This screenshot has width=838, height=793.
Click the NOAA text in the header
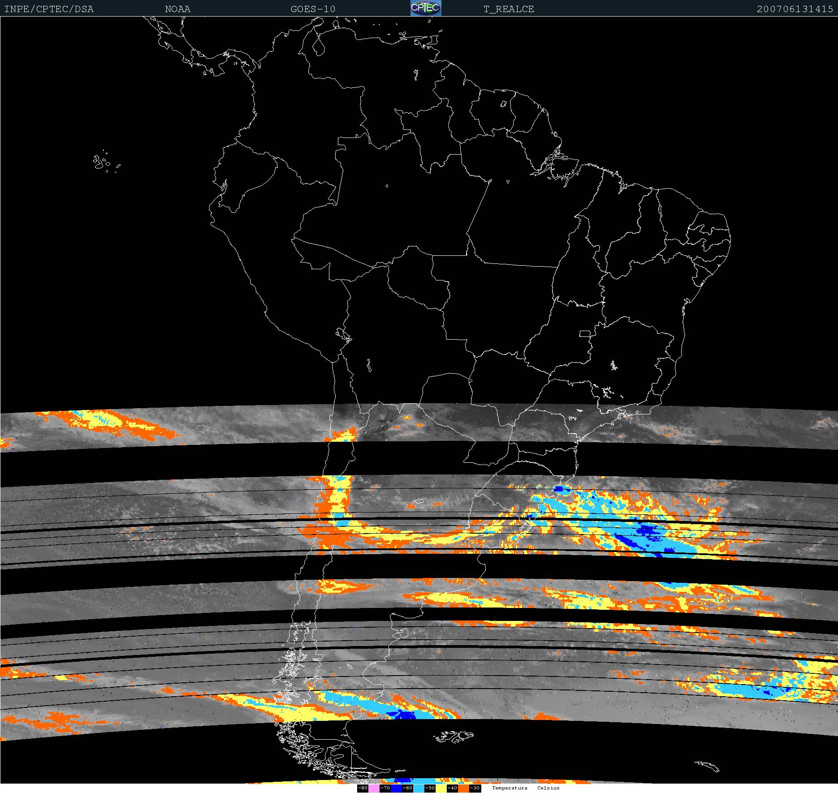[x=177, y=9]
